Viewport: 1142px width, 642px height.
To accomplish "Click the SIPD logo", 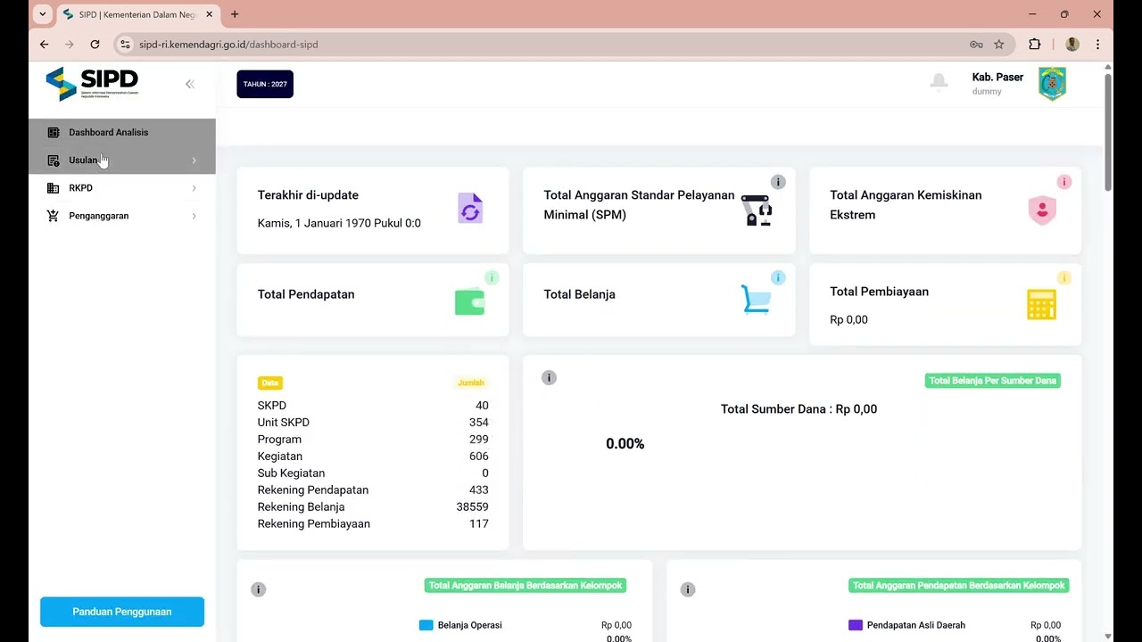I will [92, 84].
